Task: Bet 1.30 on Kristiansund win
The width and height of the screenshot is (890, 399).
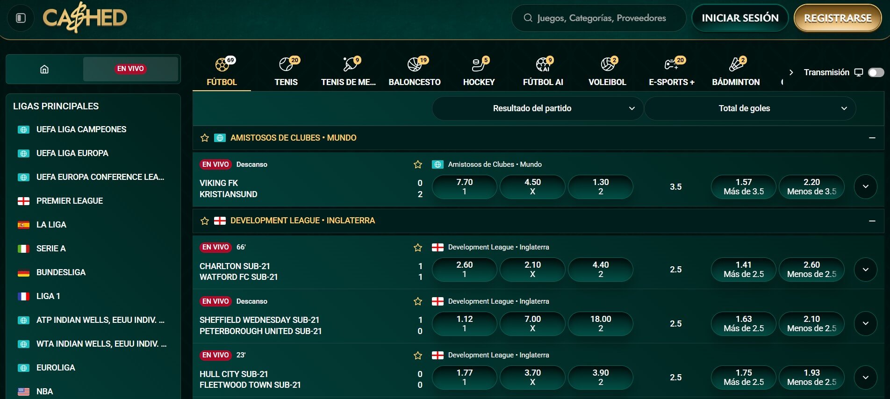Action: pyautogui.click(x=601, y=186)
